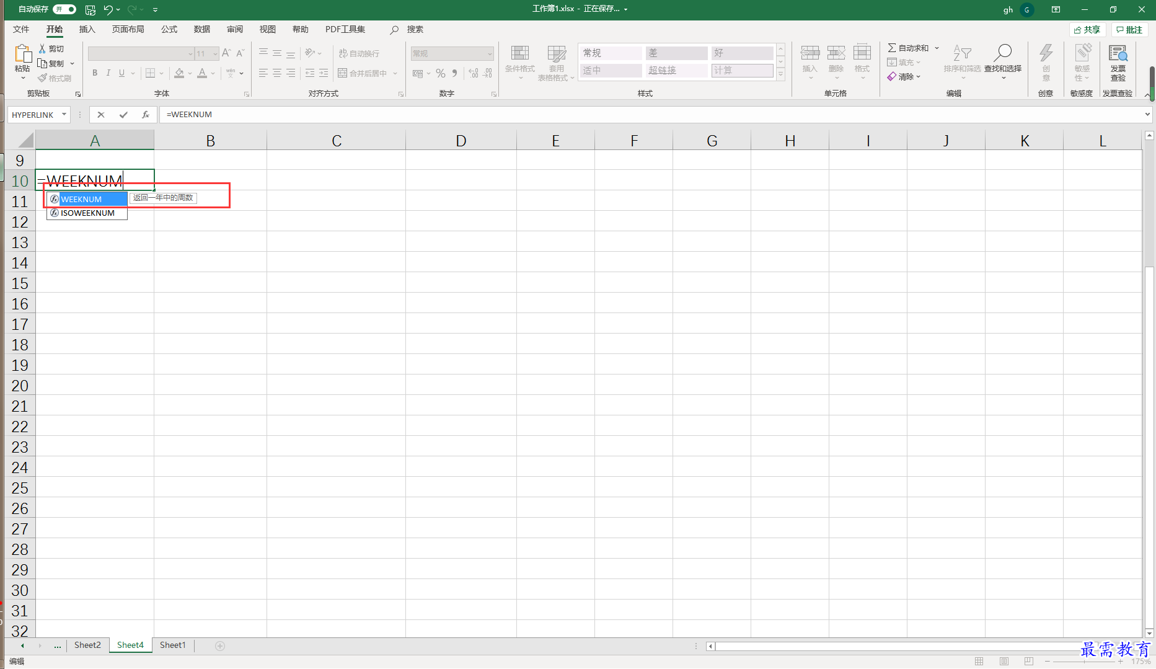Click row 15 header

click(x=20, y=283)
